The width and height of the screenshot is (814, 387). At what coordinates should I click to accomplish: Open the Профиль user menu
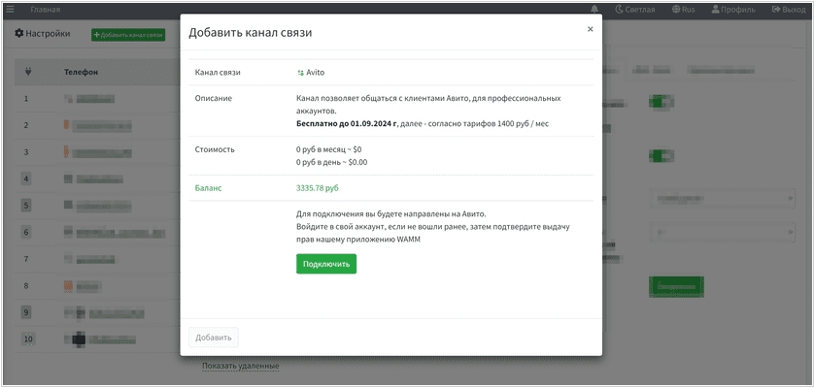tap(733, 10)
